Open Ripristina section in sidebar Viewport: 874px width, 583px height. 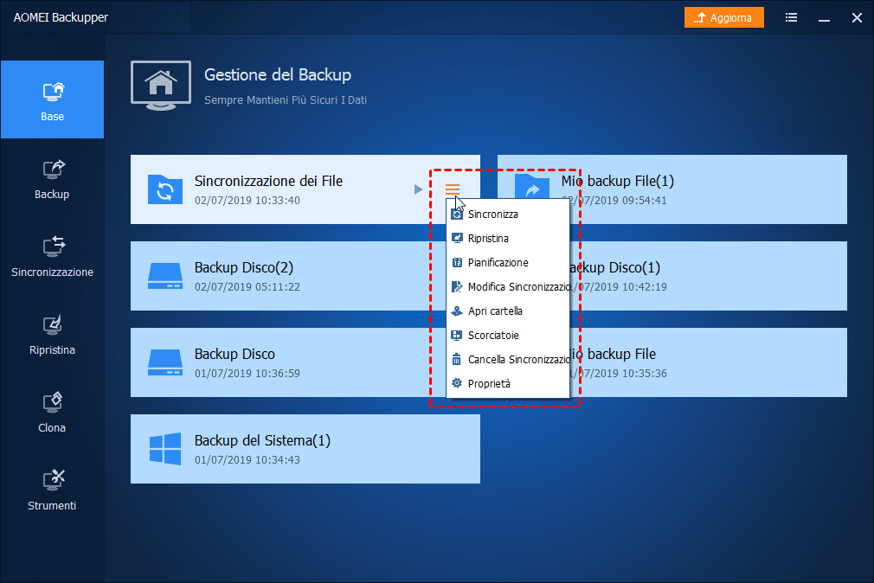point(53,335)
